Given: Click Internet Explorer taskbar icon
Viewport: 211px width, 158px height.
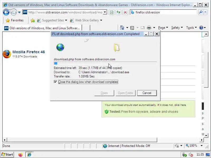Looking at the screenshot, I should click(x=29, y=155).
